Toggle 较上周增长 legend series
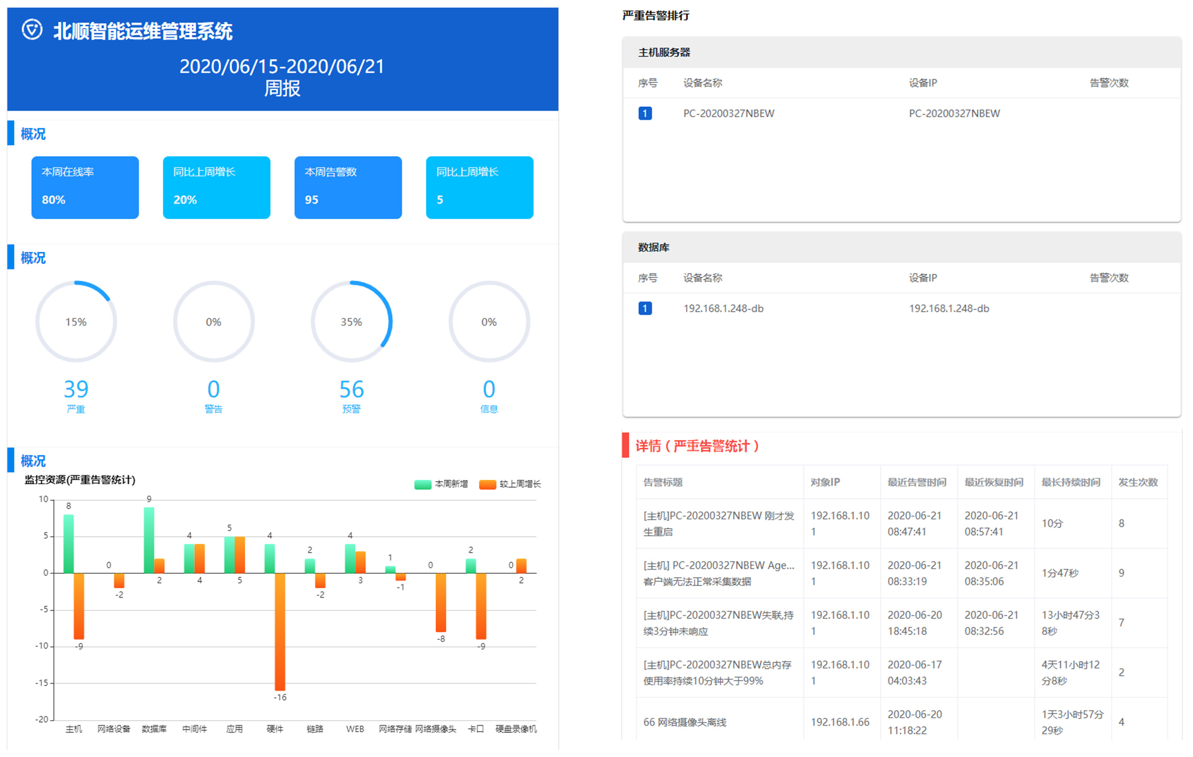Viewport: 1193px width, 757px height. click(x=519, y=484)
